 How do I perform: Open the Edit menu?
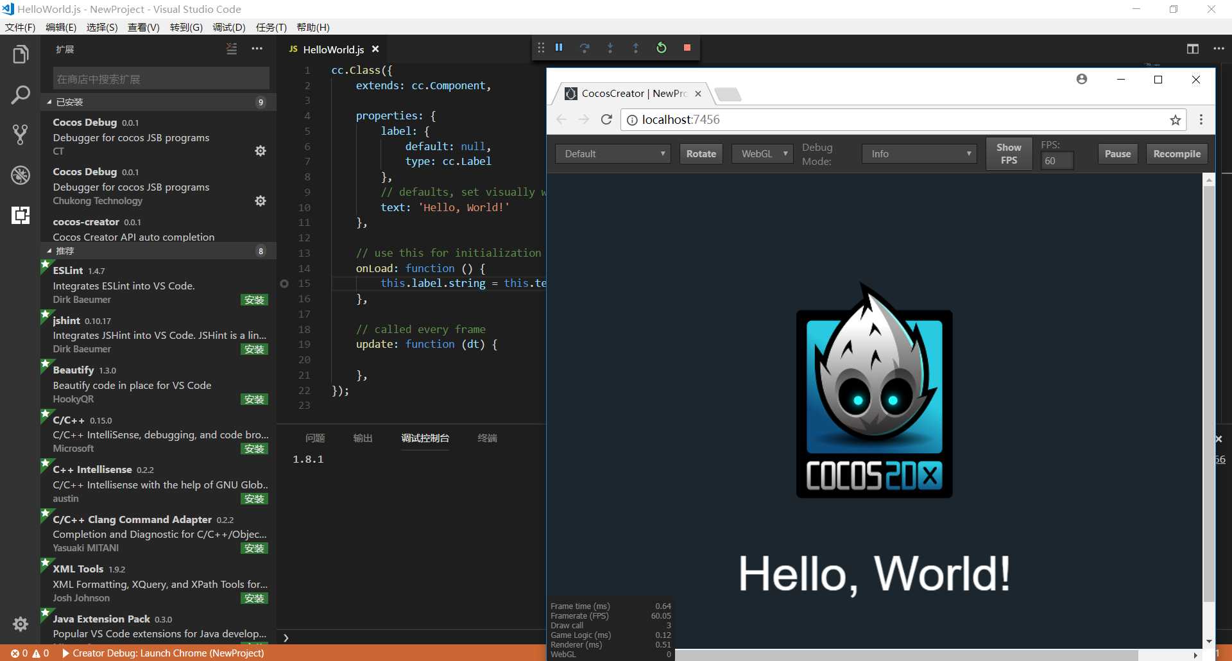[x=61, y=27]
